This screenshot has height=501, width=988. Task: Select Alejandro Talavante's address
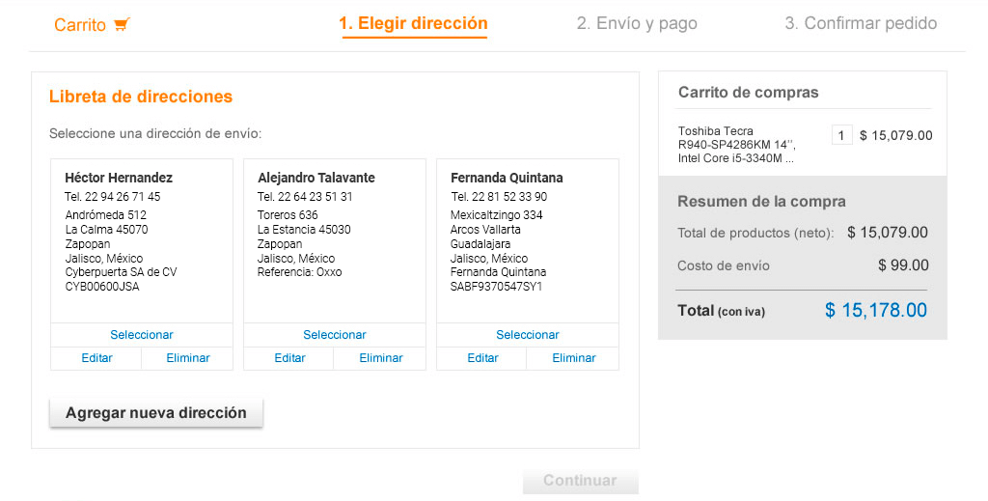pos(335,335)
